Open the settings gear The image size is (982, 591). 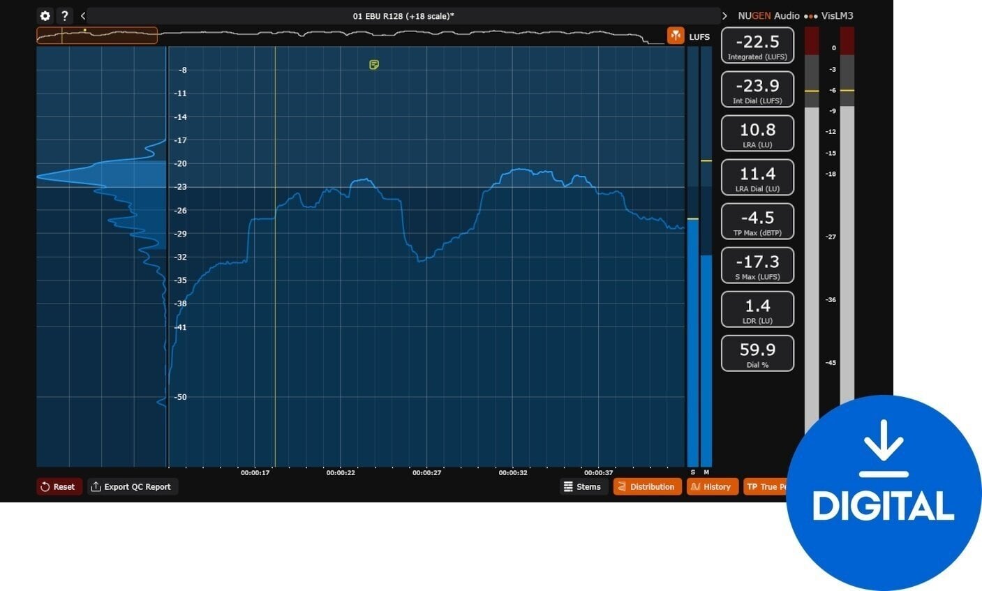click(x=45, y=15)
